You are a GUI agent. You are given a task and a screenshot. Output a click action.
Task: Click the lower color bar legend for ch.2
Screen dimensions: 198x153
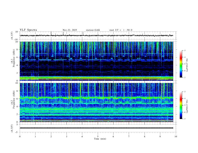(181, 105)
